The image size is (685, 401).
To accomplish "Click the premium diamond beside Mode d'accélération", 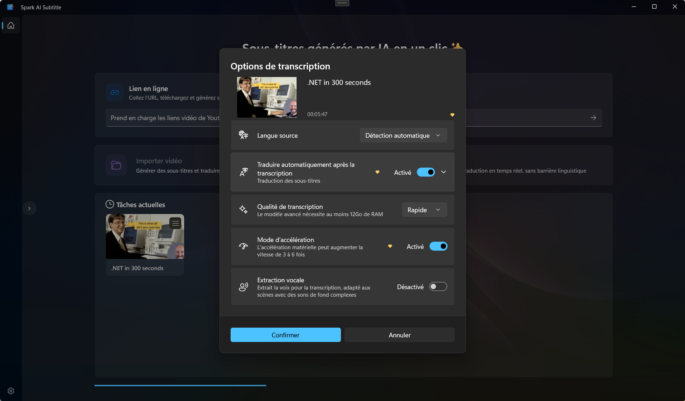I will tap(390, 246).
